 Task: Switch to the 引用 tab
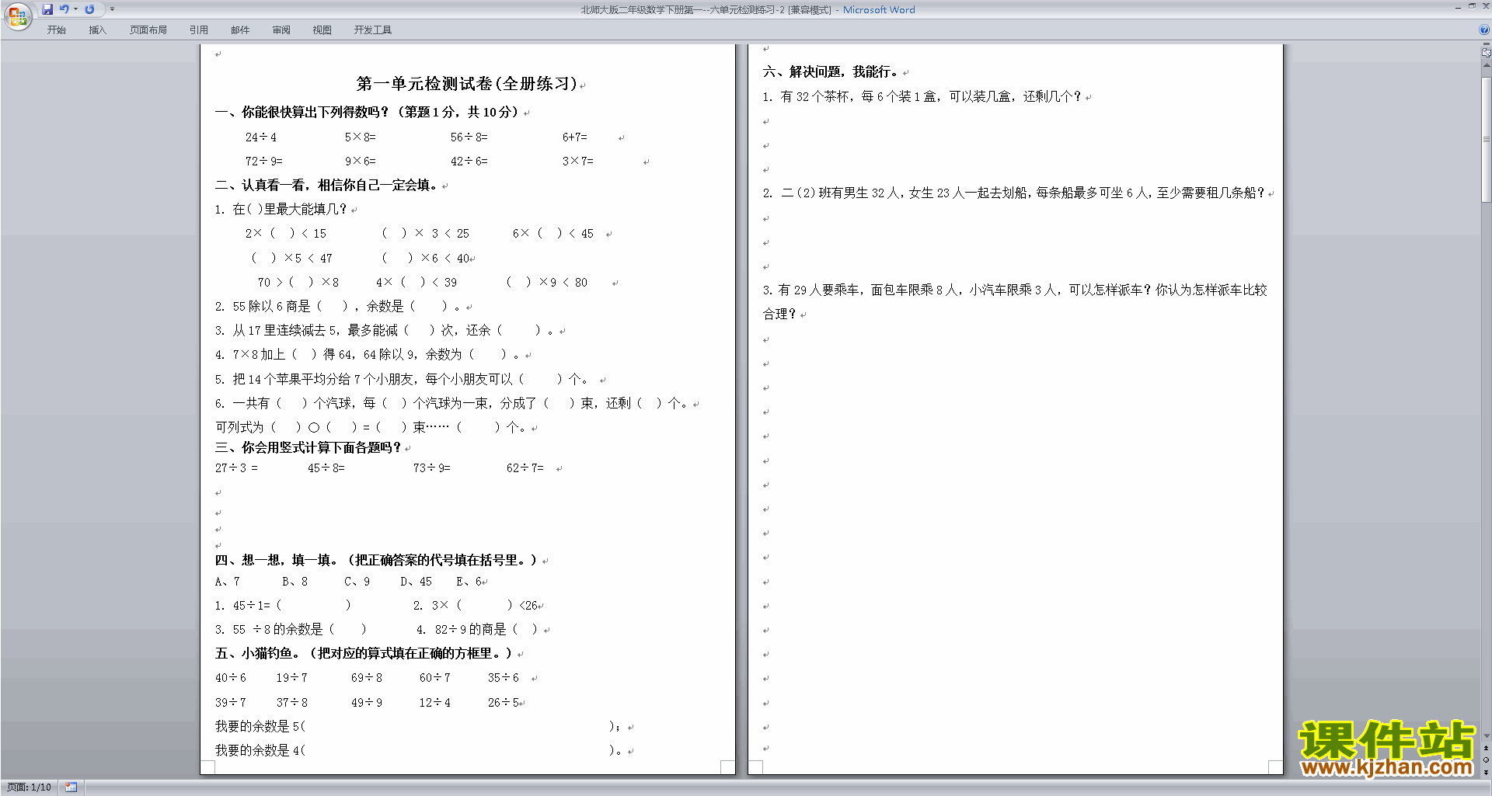pyautogui.click(x=199, y=30)
